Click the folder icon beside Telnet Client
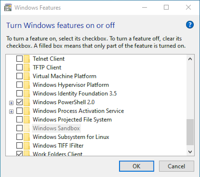Image resolution: width=200 pixels, height=177 pixels. click(x=27, y=58)
